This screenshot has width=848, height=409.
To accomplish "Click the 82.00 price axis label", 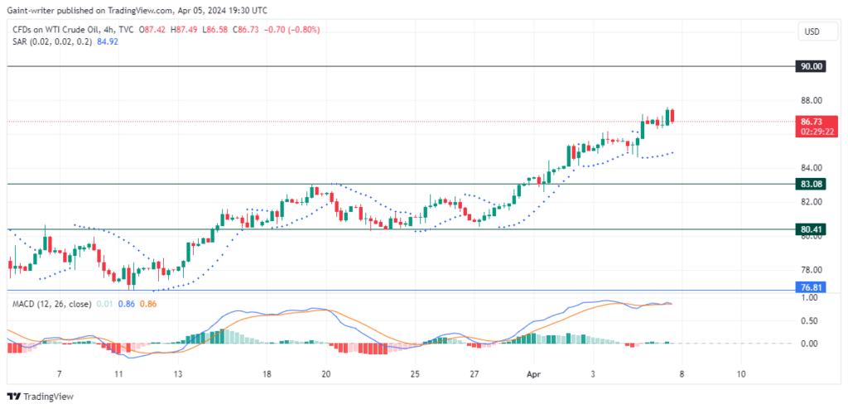I will click(812, 202).
